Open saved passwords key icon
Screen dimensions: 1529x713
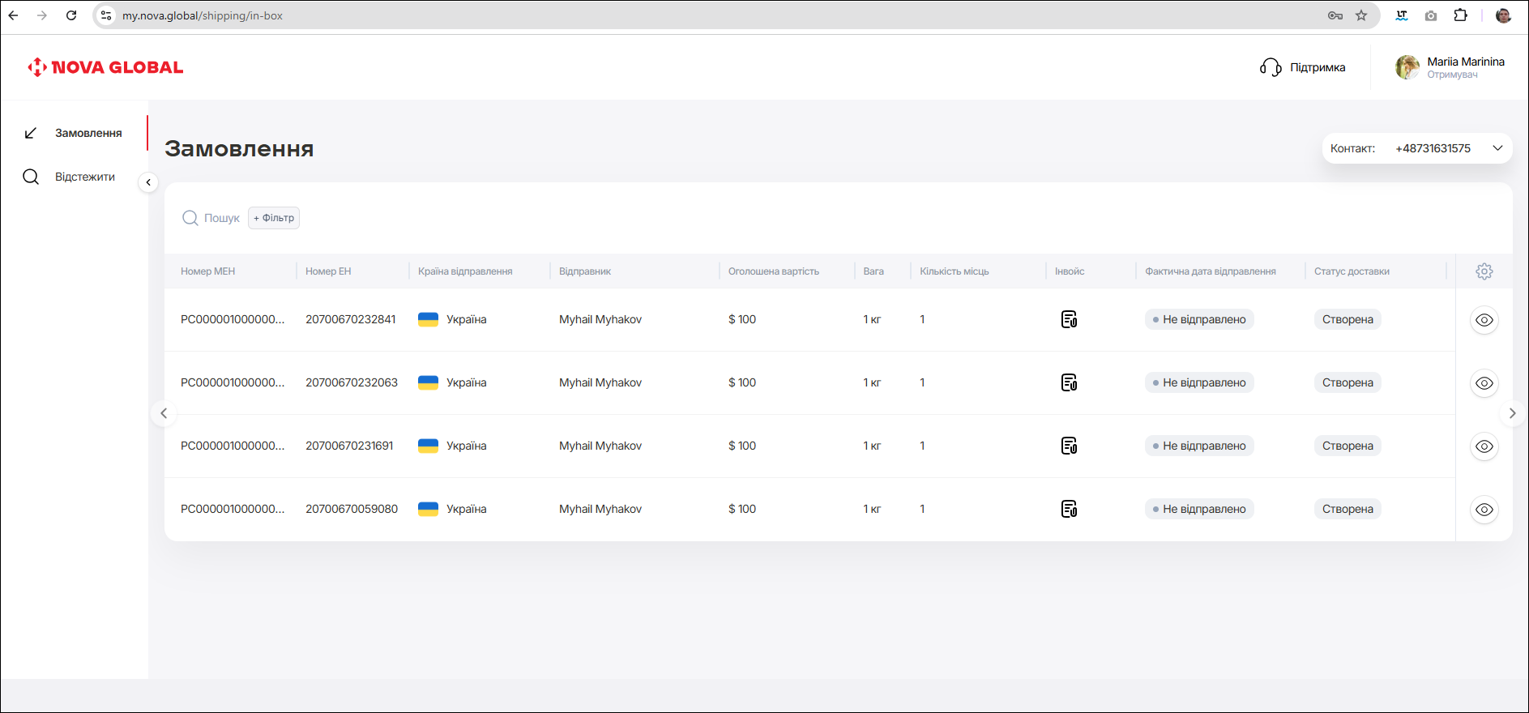tap(1335, 15)
